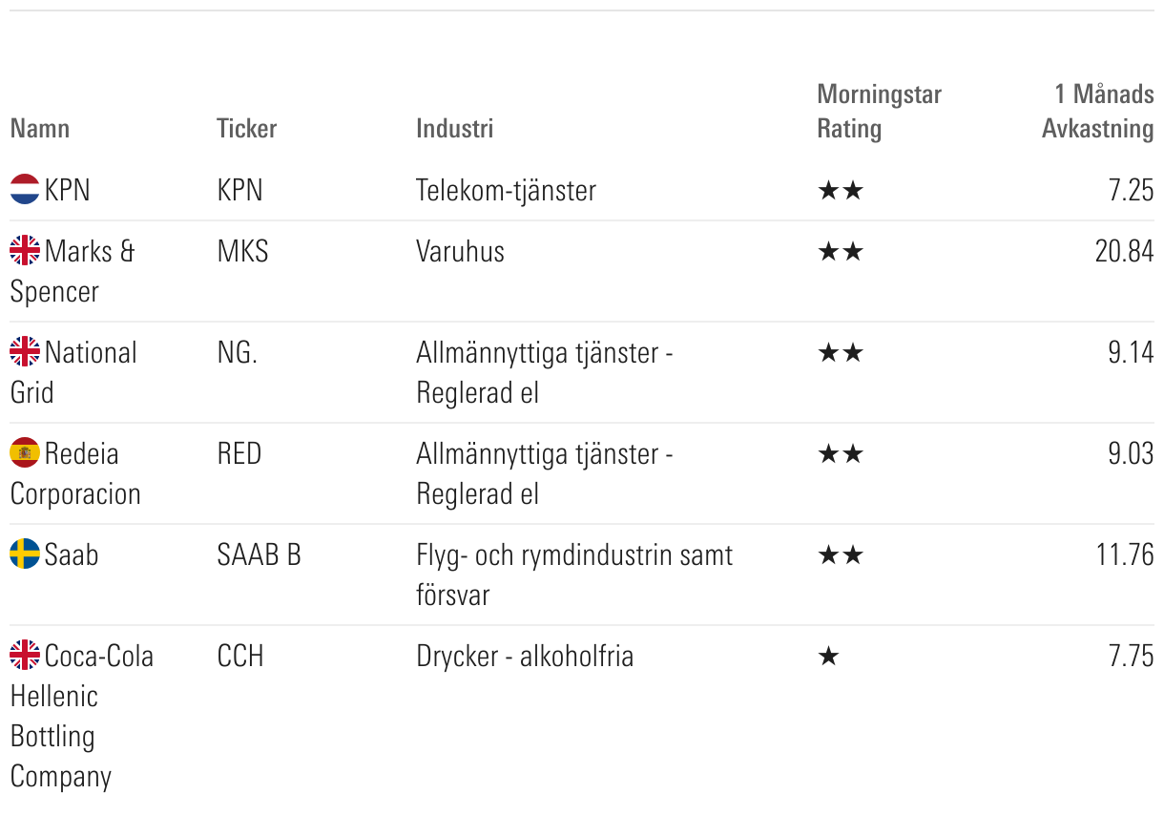The image size is (1164, 815).
Task: Open the Redeia Corporacion company link
Action: [75, 473]
